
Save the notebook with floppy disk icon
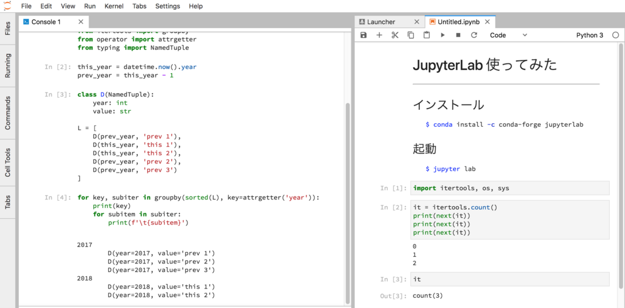click(x=363, y=35)
